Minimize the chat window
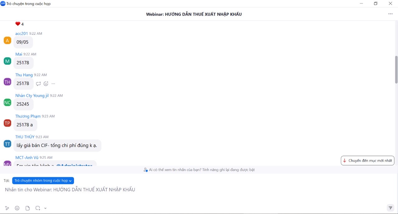 click(x=361, y=3)
